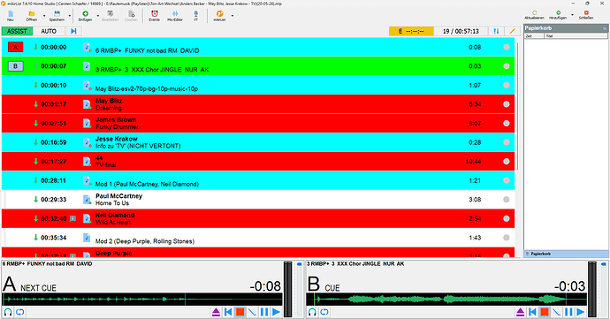Click the Schließen red close icon

[x=586, y=13]
